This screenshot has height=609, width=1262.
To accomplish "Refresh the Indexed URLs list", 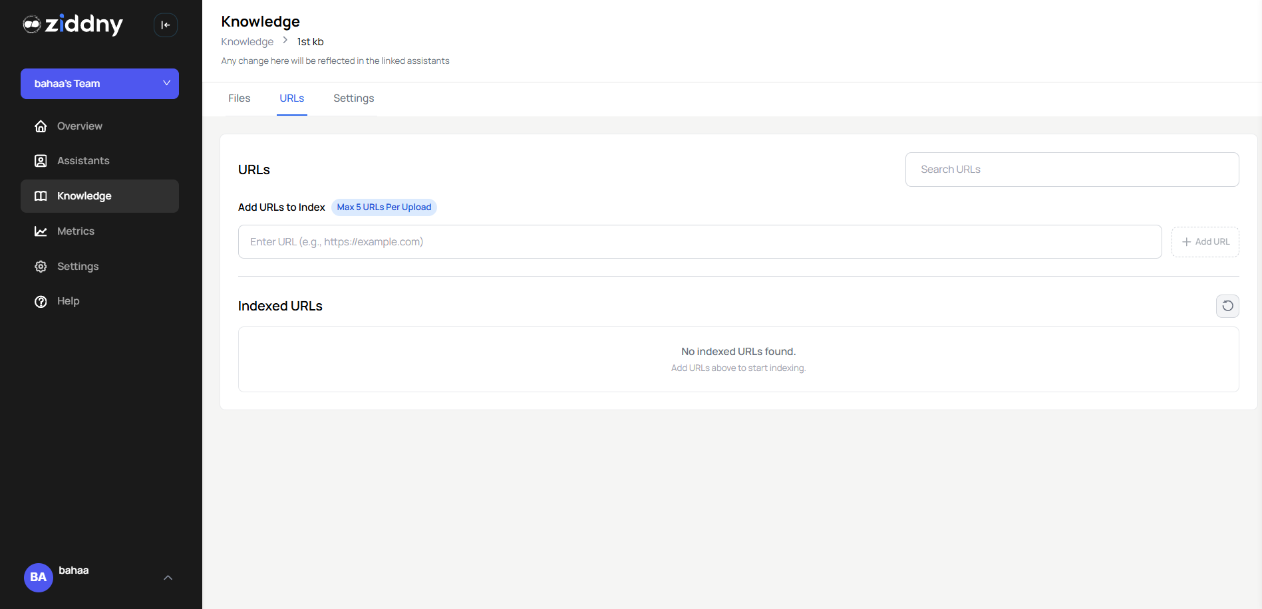I will click(x=1227, y=306).
